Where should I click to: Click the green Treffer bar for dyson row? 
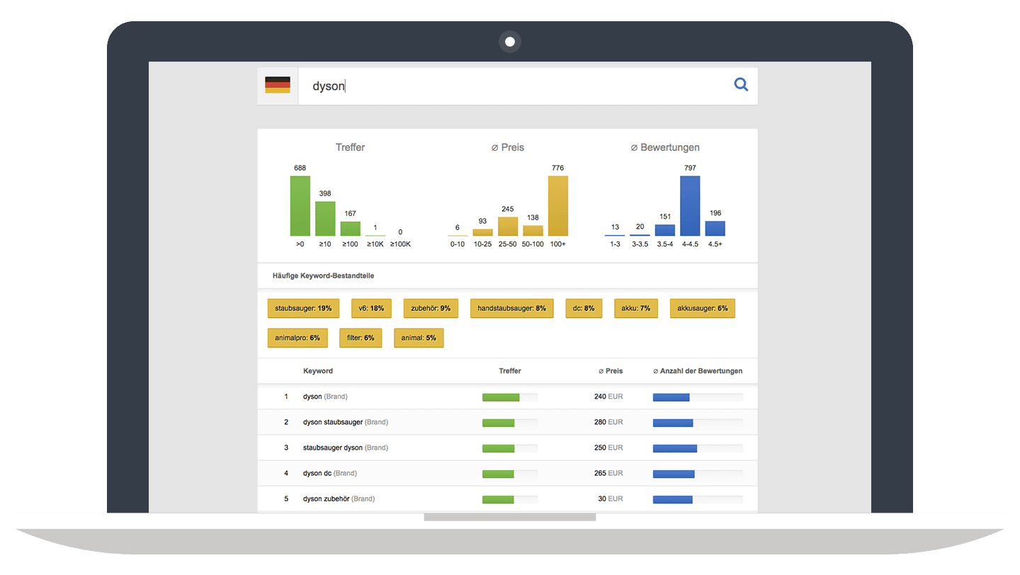501,397
